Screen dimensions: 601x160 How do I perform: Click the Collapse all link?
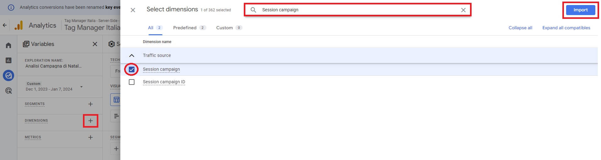pyautogui.click(x=520, y=28)
